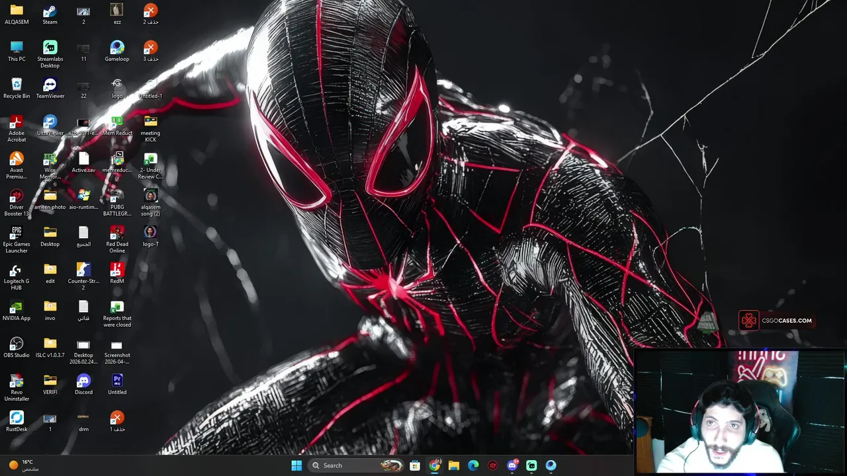Select the UltraViewer shortcut
The height and width of the screenshot is (476, 847).
click(x=50, y=125)
